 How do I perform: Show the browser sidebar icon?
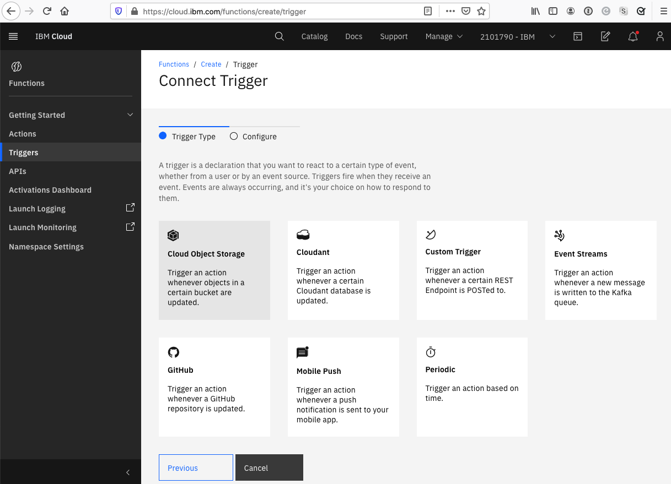tap(553, 10)
